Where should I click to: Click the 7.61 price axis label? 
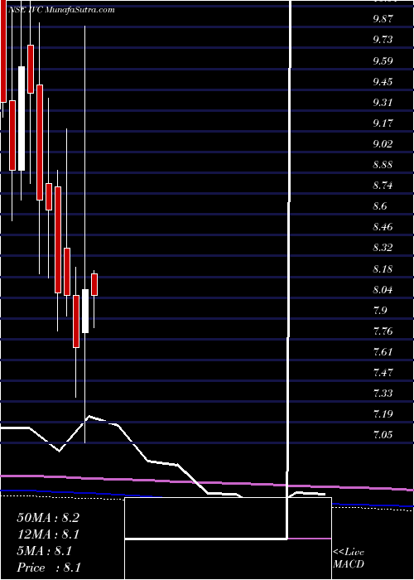pos(383,351)
